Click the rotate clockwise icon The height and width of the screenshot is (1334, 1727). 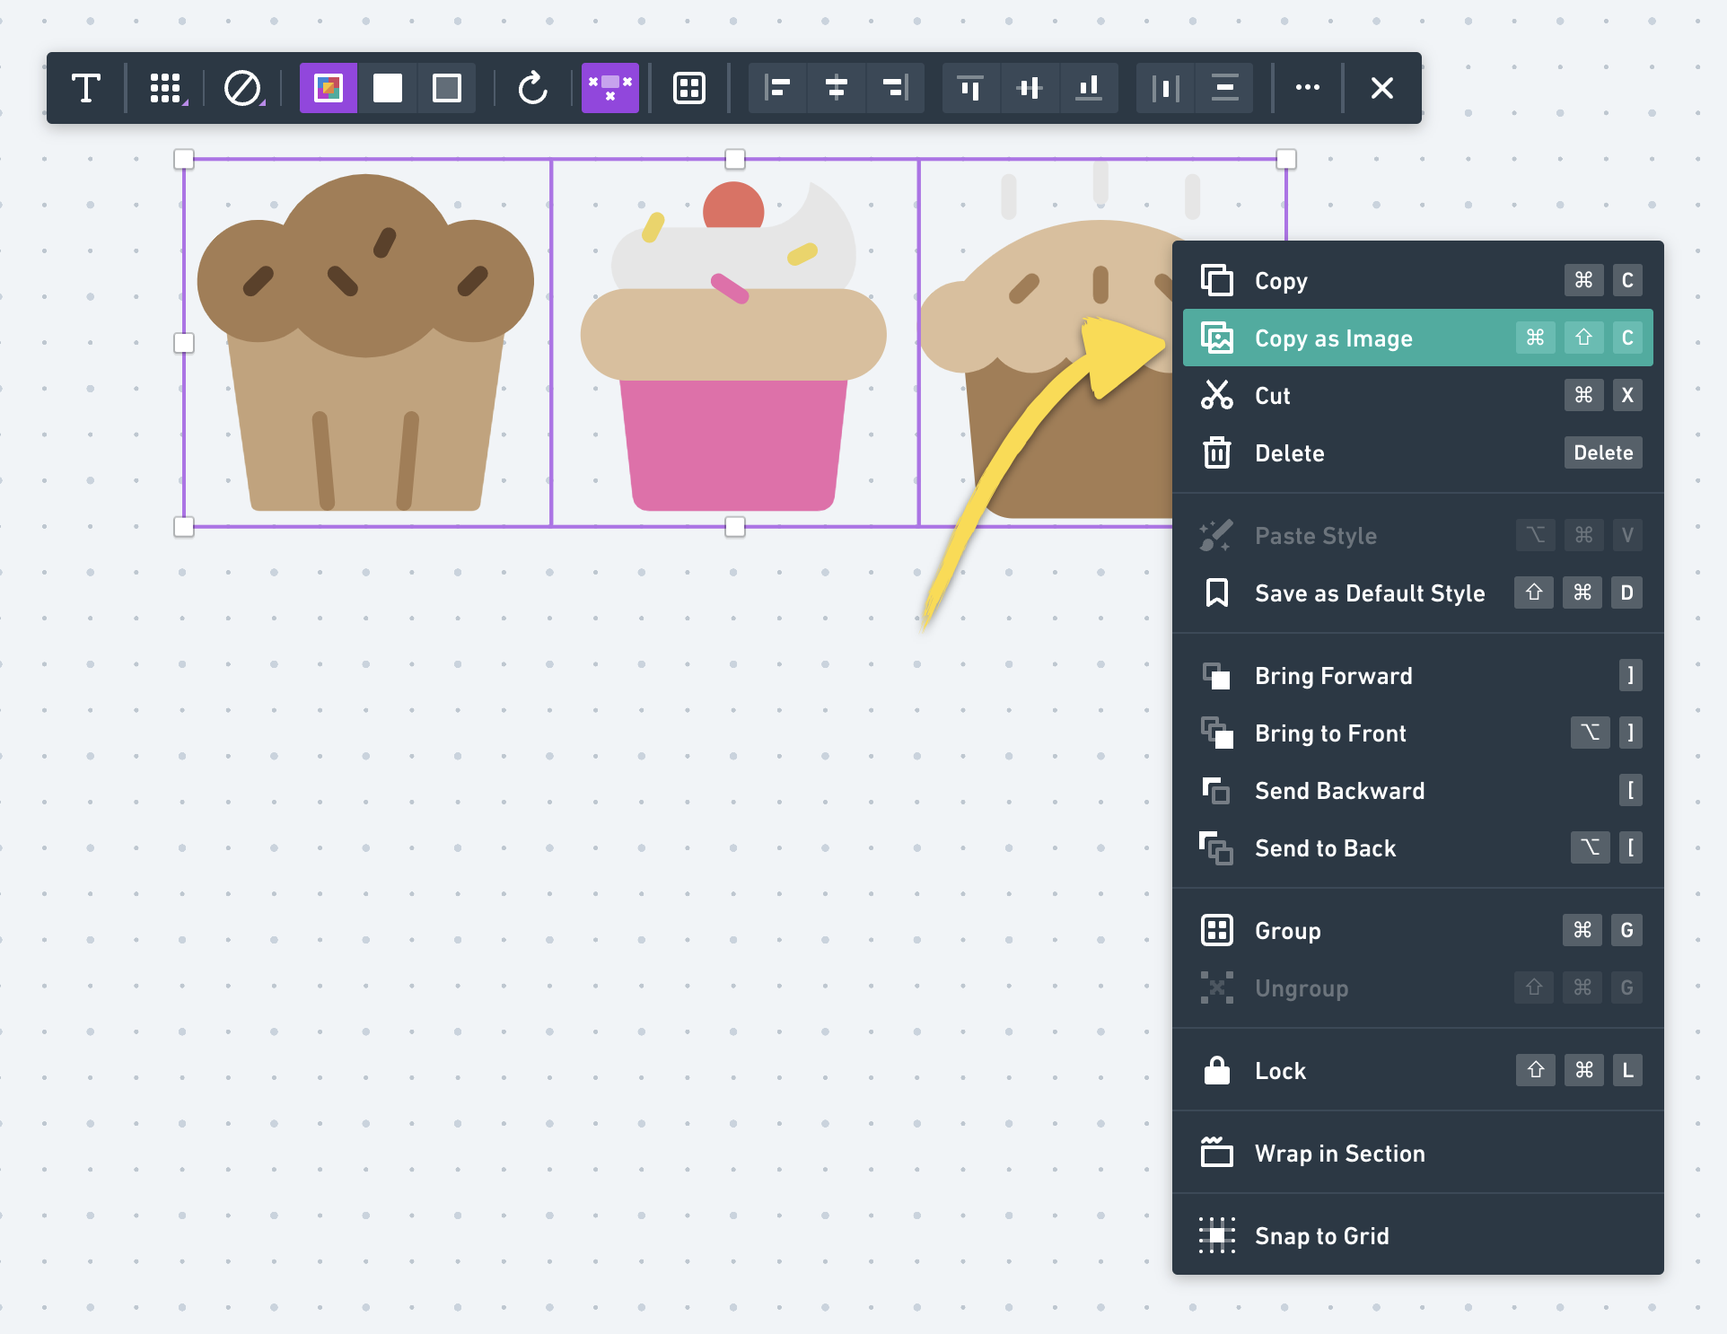(533, 88)
